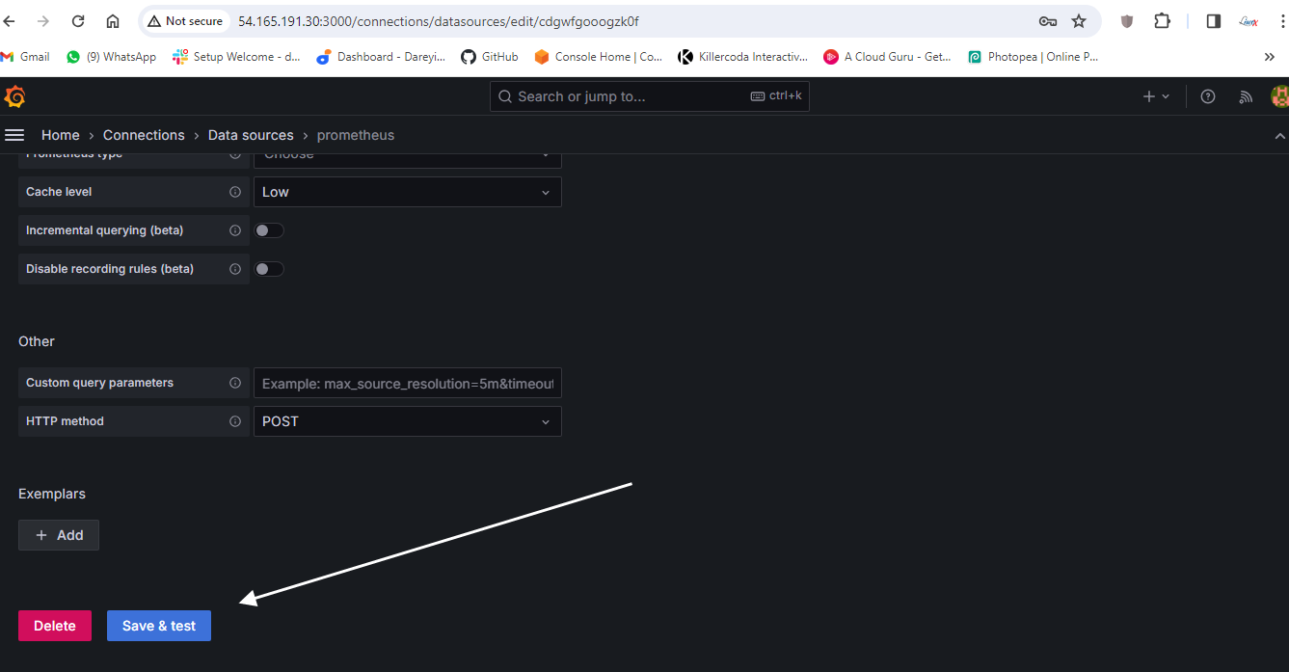Expand the plus new-item menu
Screen dimensions: 1289x672
(1155, 96)
